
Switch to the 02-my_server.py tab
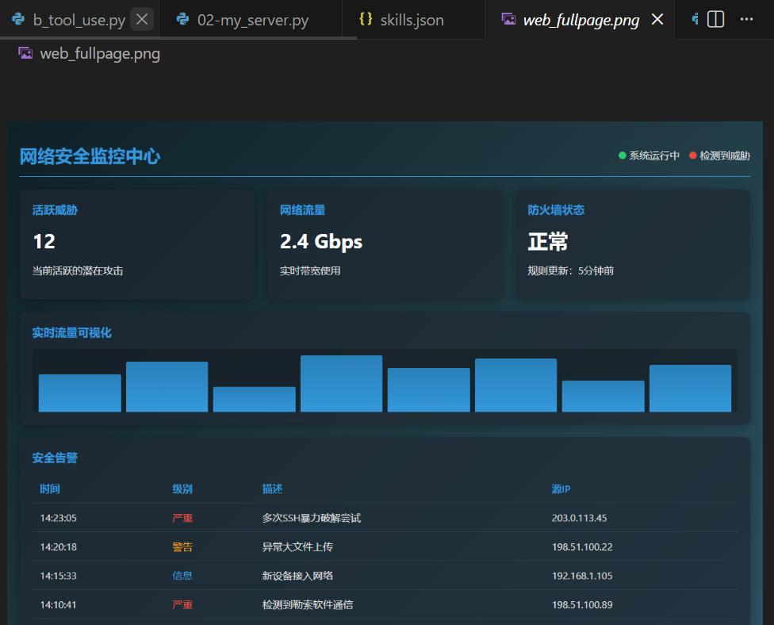pos(252,20)
